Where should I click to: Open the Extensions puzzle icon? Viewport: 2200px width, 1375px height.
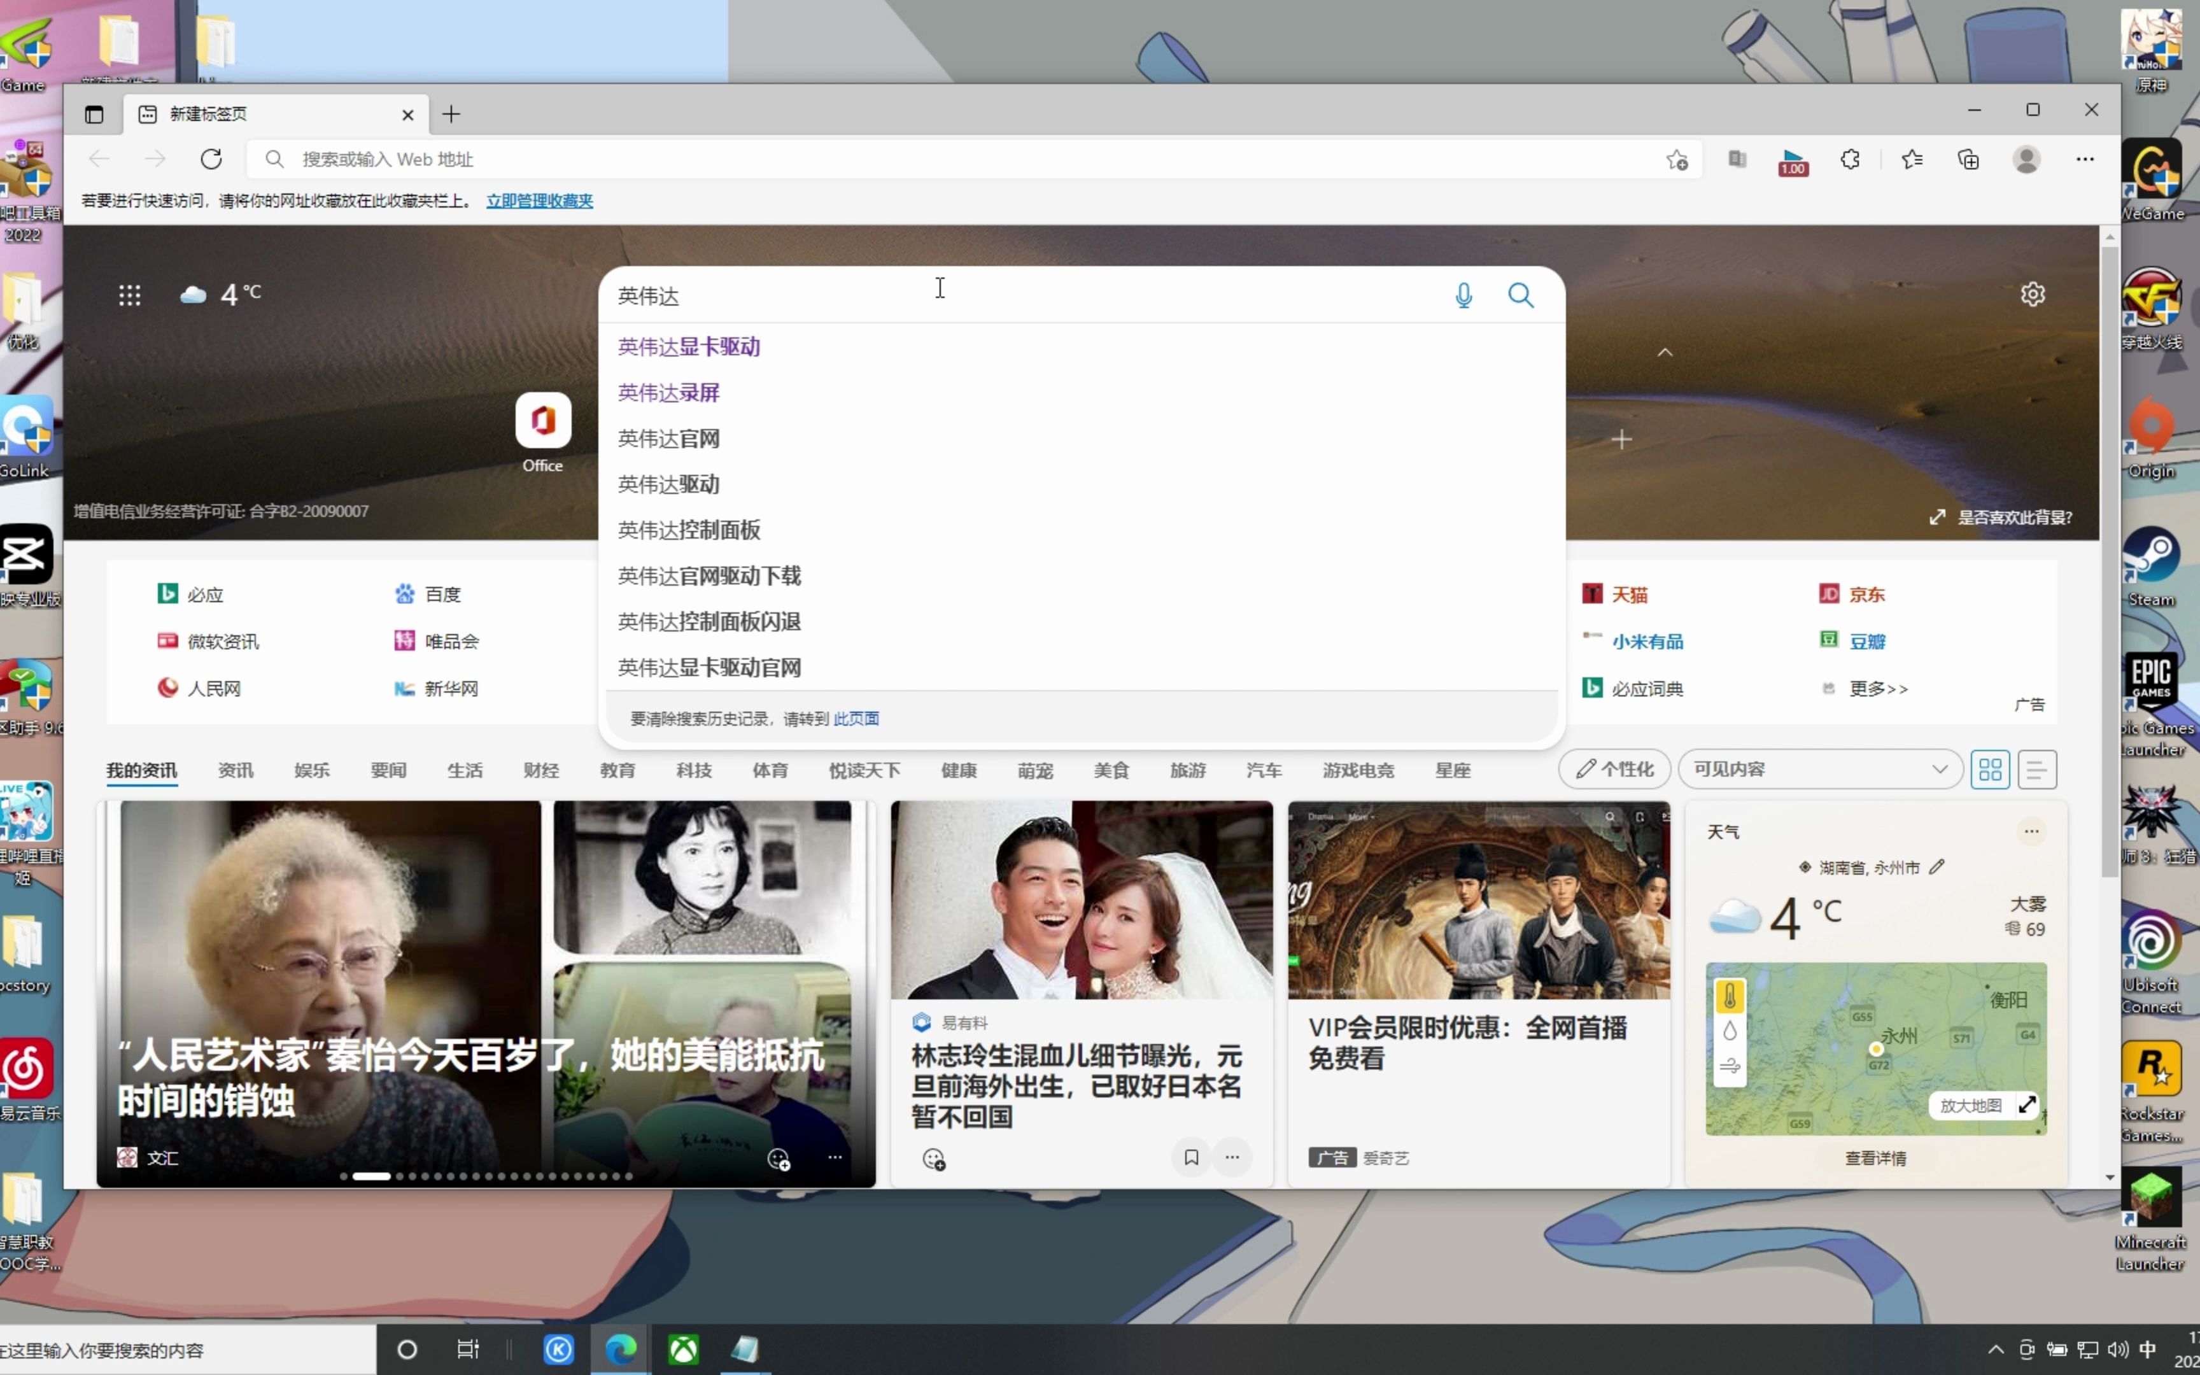click(x=1850, y=160)
